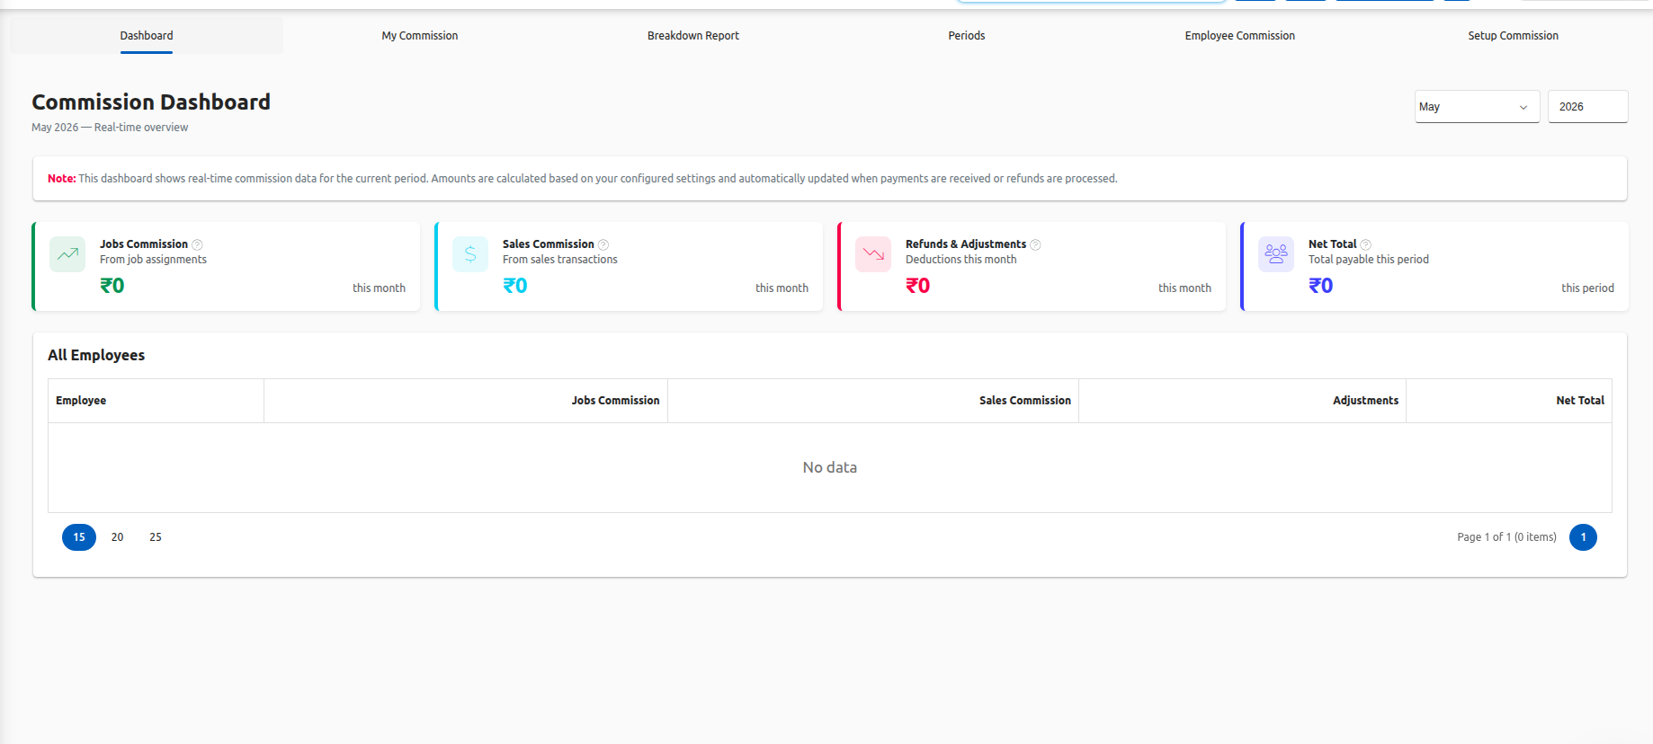The width and height of the screenshot is (1653, 744).
Task: Go to the Periods tab
Action: click(x=967, y=36)
